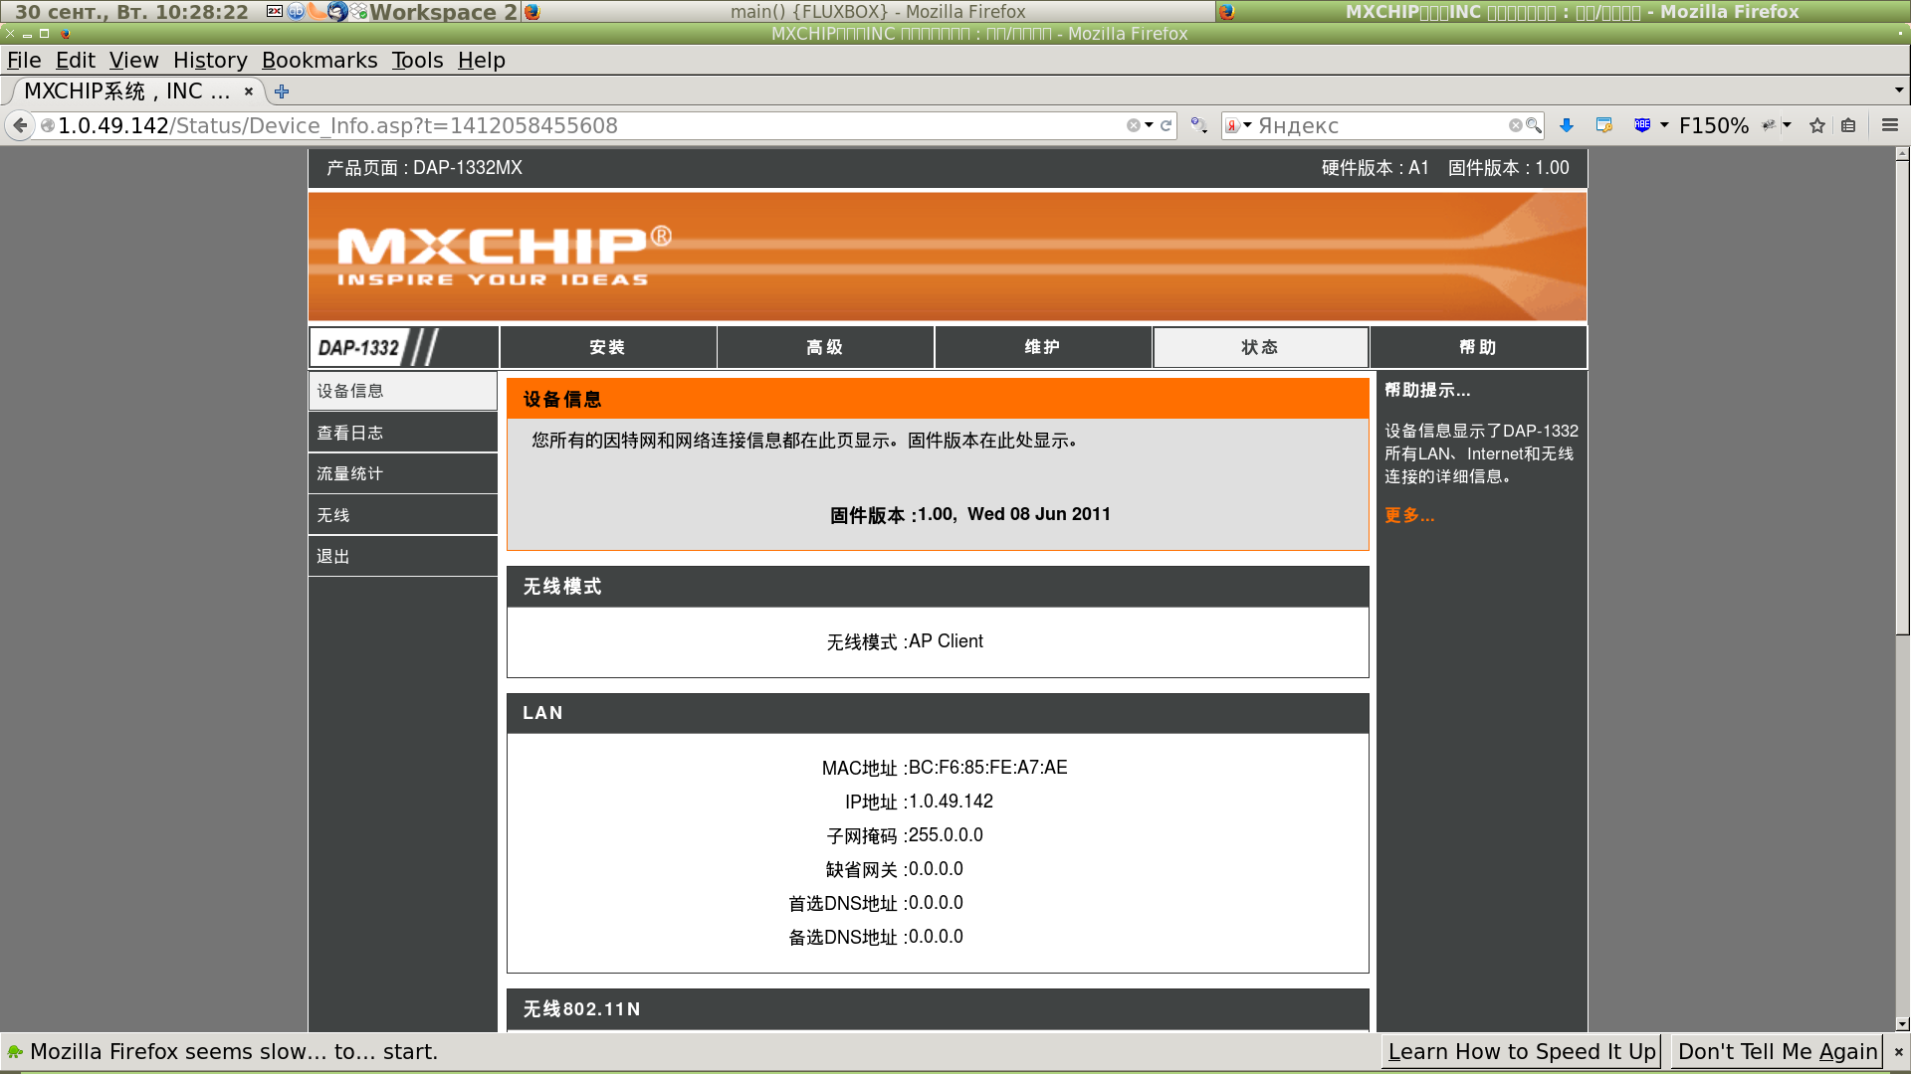The image size is (1911, 1074).
Task: Click the bookmark star icon
Action: [x=1817, y=125]
